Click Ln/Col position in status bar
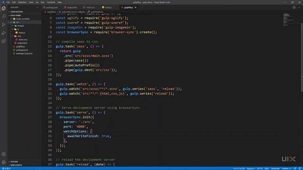 click(239, 169)
